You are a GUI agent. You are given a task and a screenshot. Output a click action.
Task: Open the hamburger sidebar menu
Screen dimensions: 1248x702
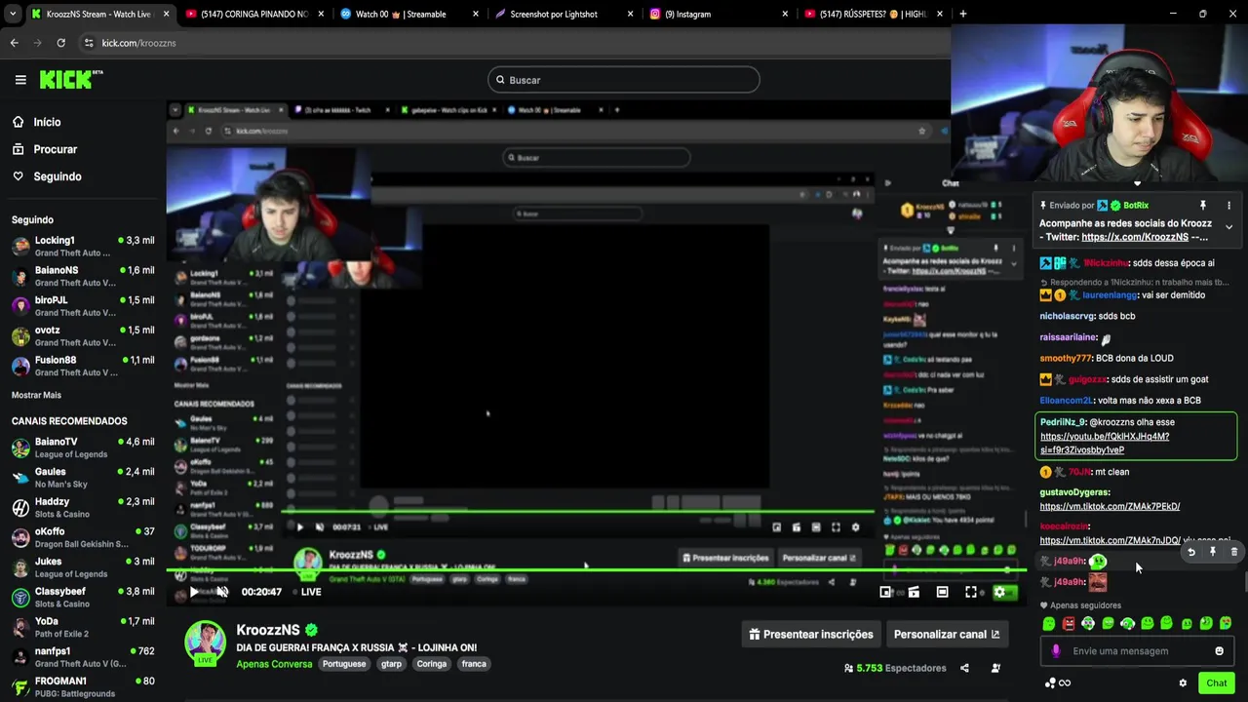click(20, 80)
